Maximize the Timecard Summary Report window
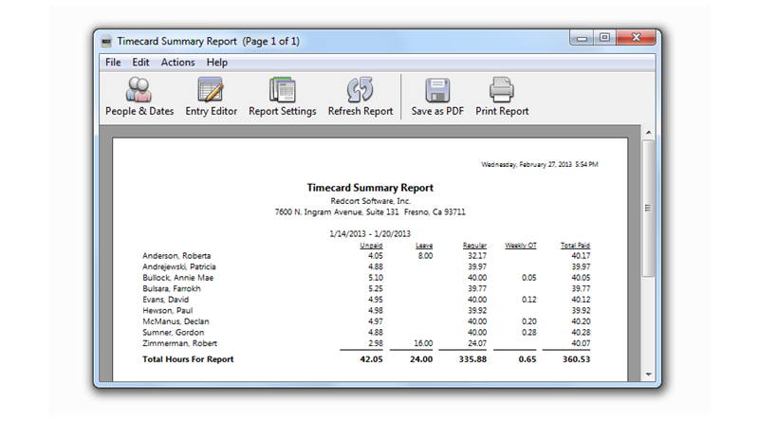This screenshot has height=421, width=759. pyautogui.click(x=604, y=38)
